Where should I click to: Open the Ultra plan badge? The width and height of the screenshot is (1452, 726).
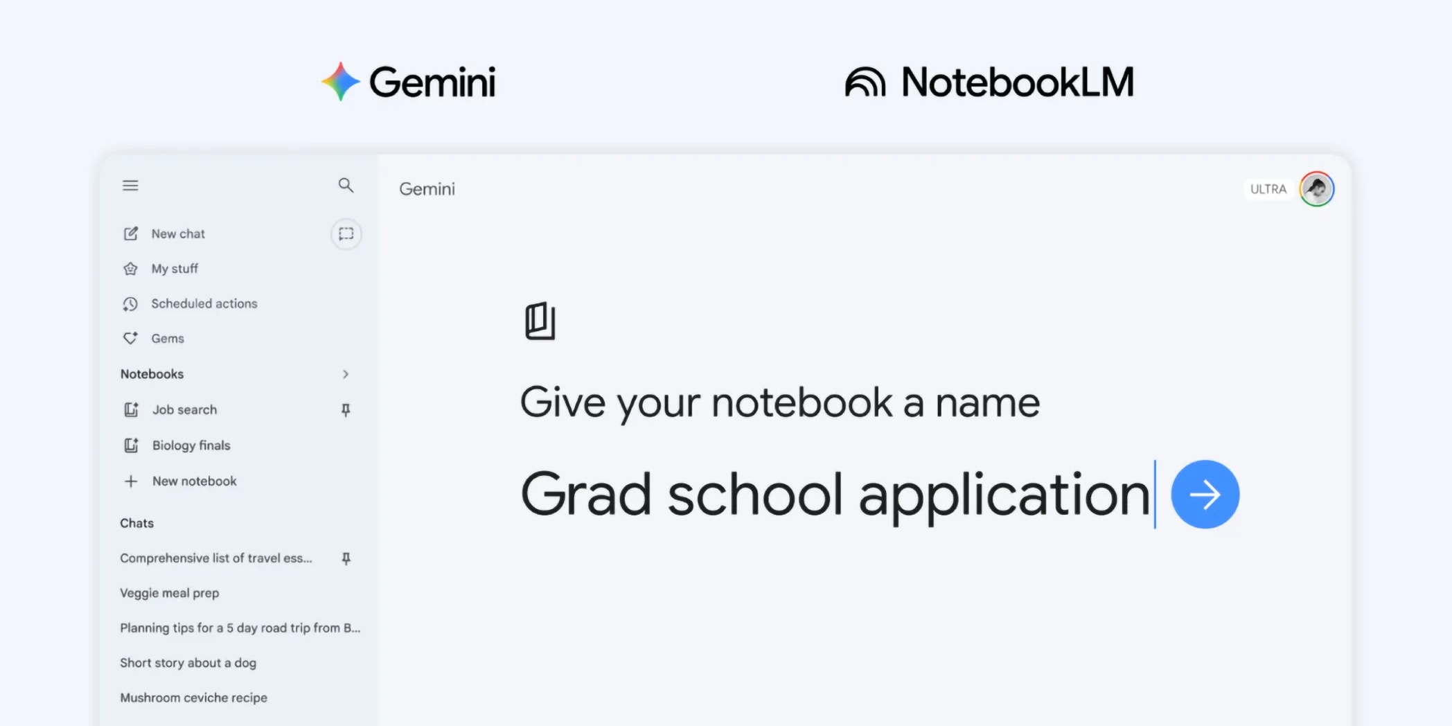[x=1268, y=188]
